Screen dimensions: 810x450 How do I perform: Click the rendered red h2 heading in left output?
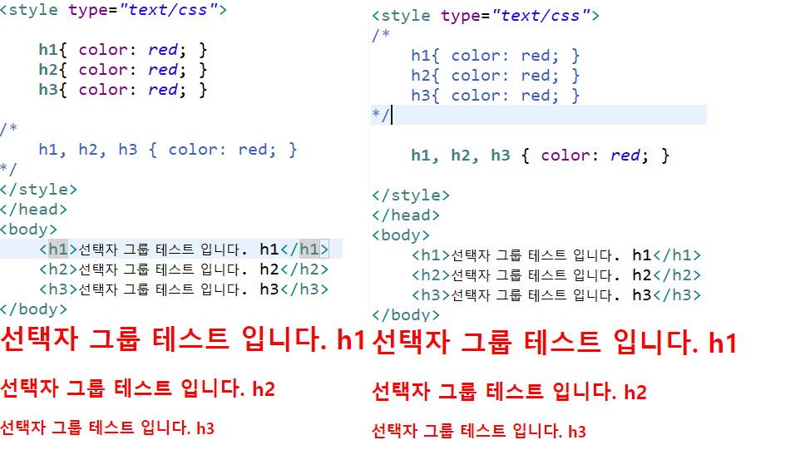[x=137, y=388]
